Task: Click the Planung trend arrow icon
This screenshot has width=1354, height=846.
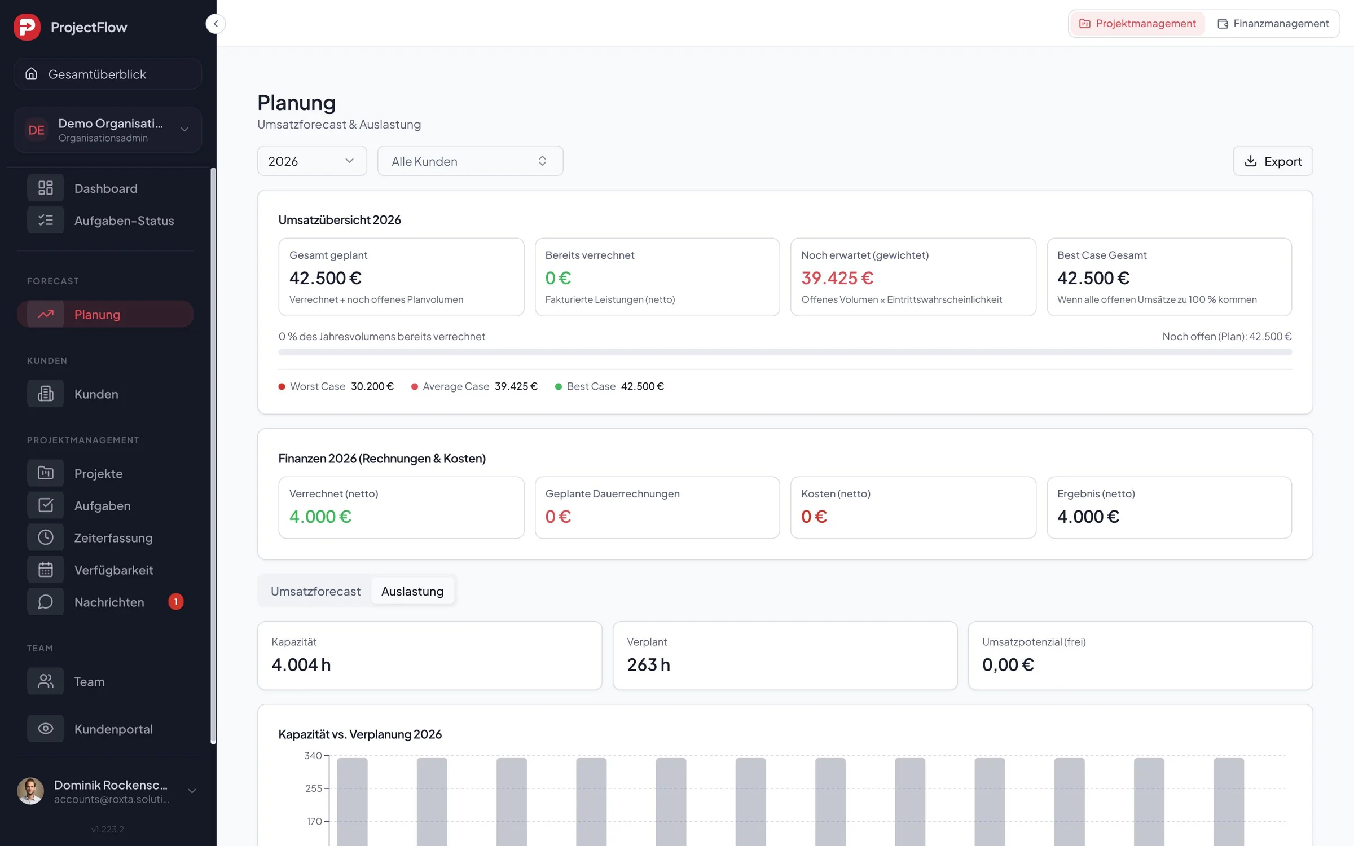Action: [x=46, y=314]
